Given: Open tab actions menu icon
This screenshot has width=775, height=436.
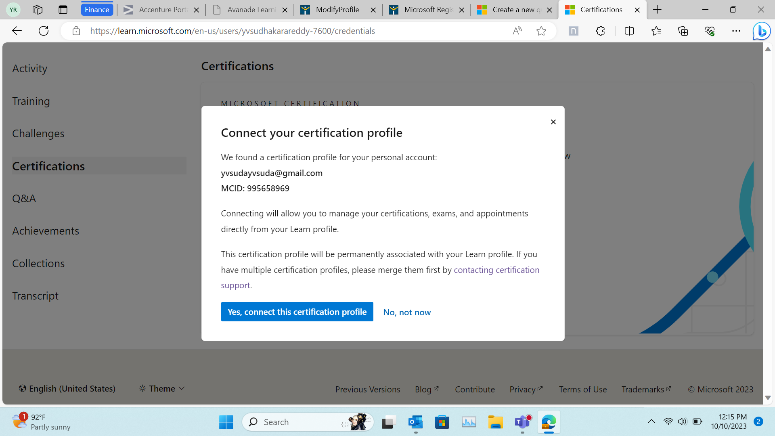Looking at the screenshot, I should [63, 10].
